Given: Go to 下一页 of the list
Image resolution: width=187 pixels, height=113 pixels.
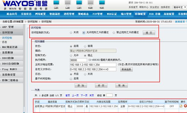Looking at the screenshot, I should 84,95.
